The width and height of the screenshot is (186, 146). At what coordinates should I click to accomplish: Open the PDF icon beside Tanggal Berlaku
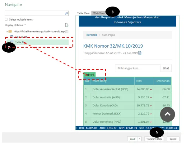[x=140, y=53]
